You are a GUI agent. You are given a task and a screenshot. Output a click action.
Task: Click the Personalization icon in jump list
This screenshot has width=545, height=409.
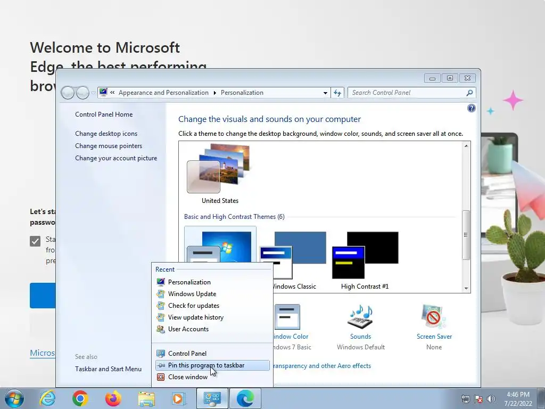[161, 282]
